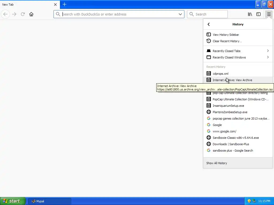This screenshot has height=205, width=274.
Task: Click the tray icon next to the clock
Action: [x=254, y=201]
